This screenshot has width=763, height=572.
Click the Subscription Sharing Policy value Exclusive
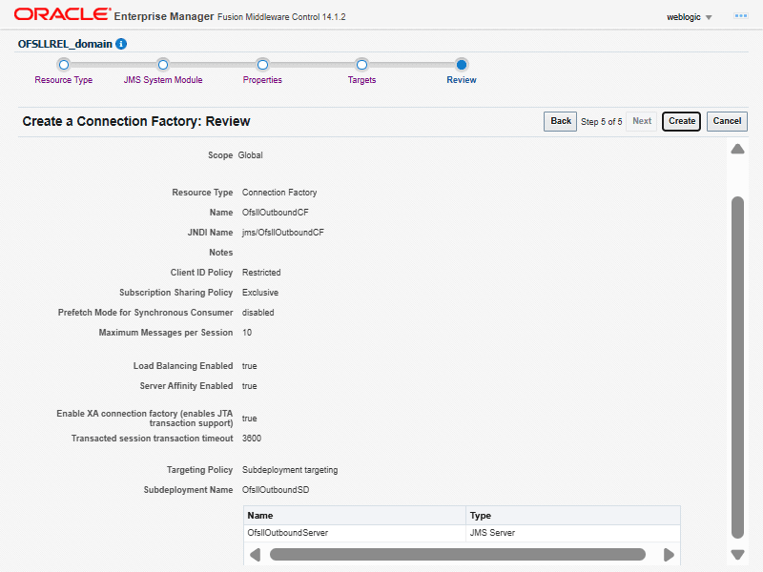(260, 293)
